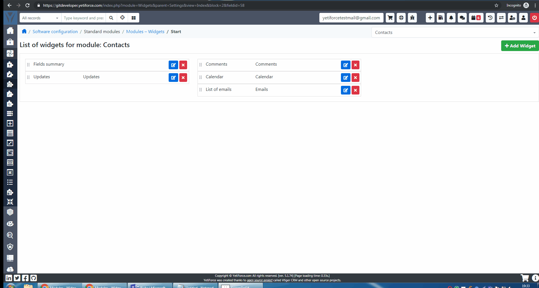Open Software configuration breadcrumb link

pyautogui.click(x=55, y=32)
